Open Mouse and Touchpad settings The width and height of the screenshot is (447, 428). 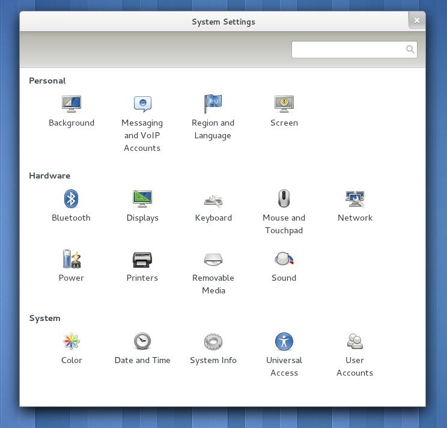click(x=284, y=199)
